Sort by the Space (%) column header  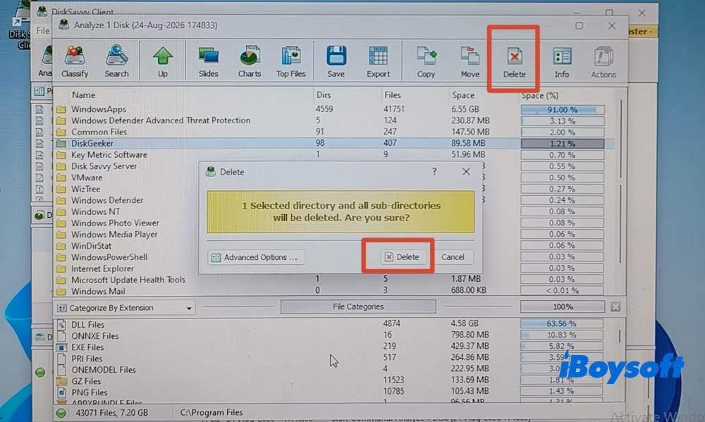pyautogui.click(x=540, y=95)
